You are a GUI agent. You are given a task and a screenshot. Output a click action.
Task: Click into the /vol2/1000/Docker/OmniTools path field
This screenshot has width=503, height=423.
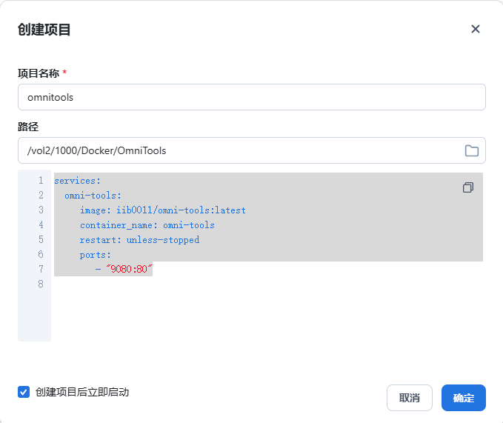point(237,150)
